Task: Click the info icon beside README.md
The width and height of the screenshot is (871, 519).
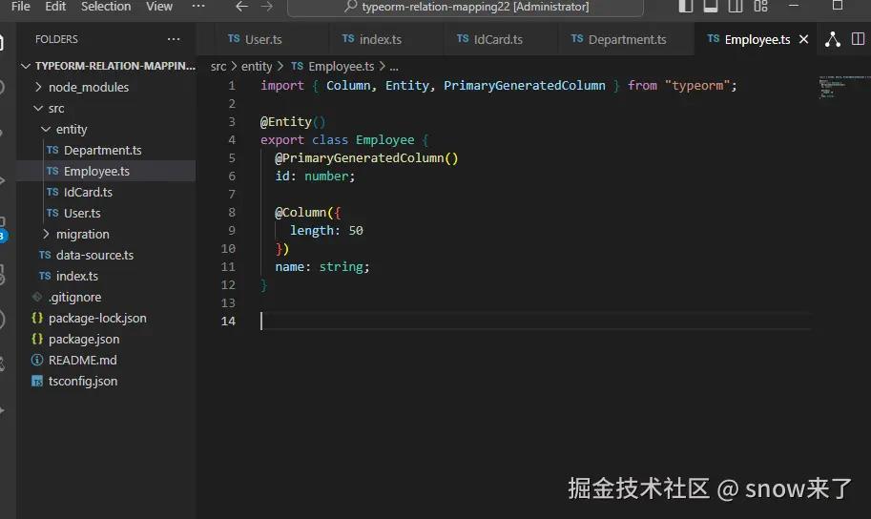Action: [x=37, y=360]
